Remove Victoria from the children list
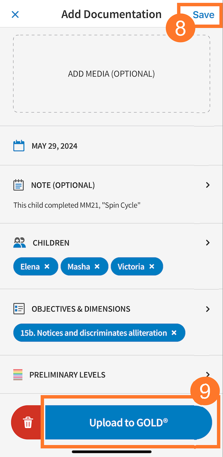 point(152,266)
